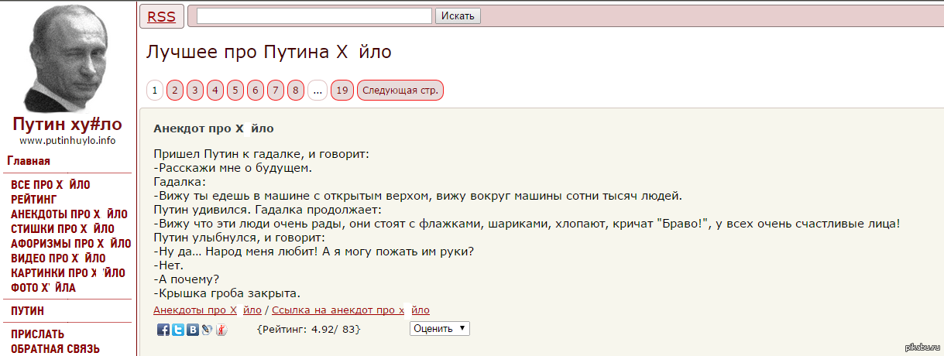Click Следующая стр. next page button
This screenshot has height=356, width=944.
pyautogui.click(x=400, y=91)
